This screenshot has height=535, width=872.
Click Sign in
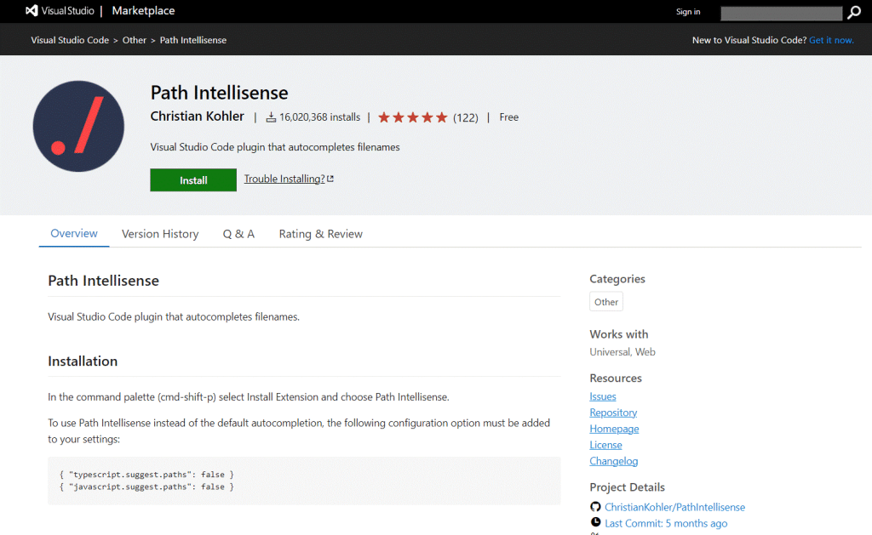click(x=688, y=12)
